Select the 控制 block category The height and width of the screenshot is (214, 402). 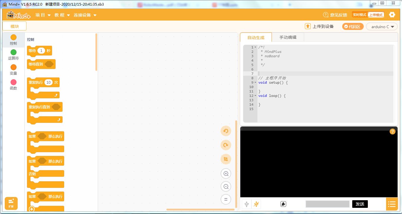(13, 40)
